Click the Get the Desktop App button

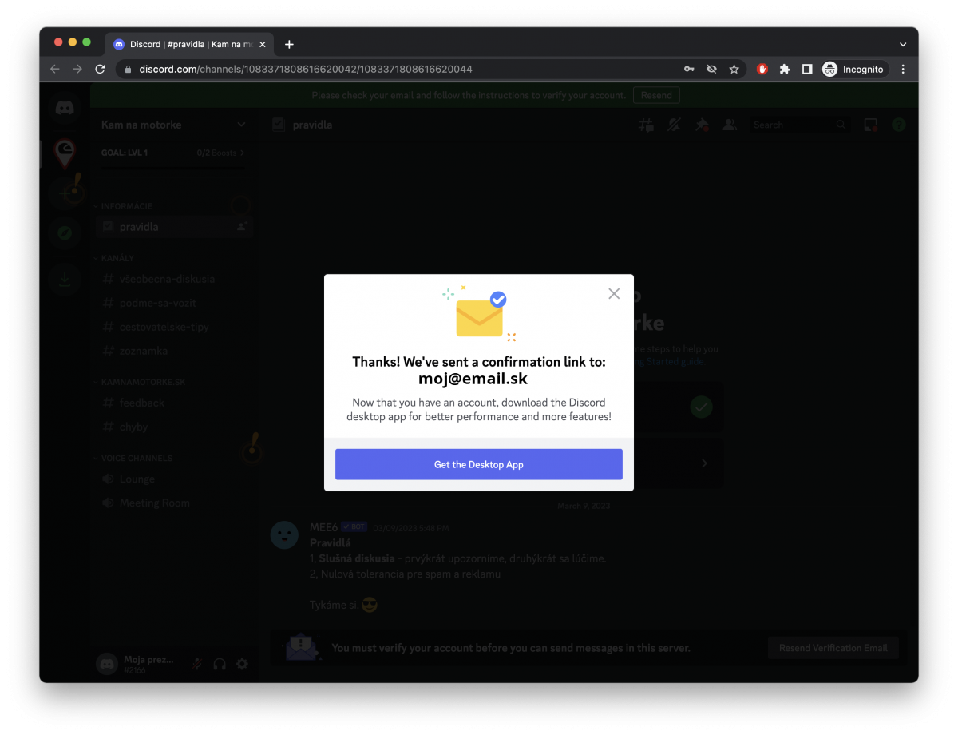coord(479,464)
